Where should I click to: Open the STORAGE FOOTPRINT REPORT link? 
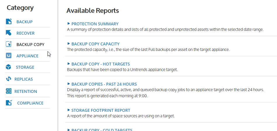pyautogui.click(x=101, y=110)
